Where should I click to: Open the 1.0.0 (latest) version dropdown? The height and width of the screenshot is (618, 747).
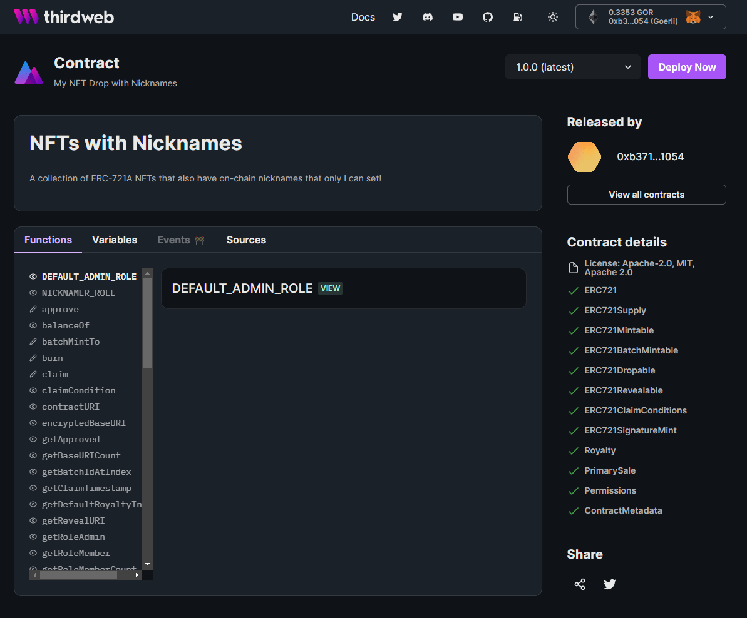(573, 67)
